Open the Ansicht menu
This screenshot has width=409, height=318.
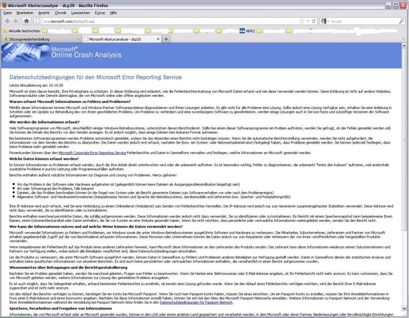tap(44, 13)
